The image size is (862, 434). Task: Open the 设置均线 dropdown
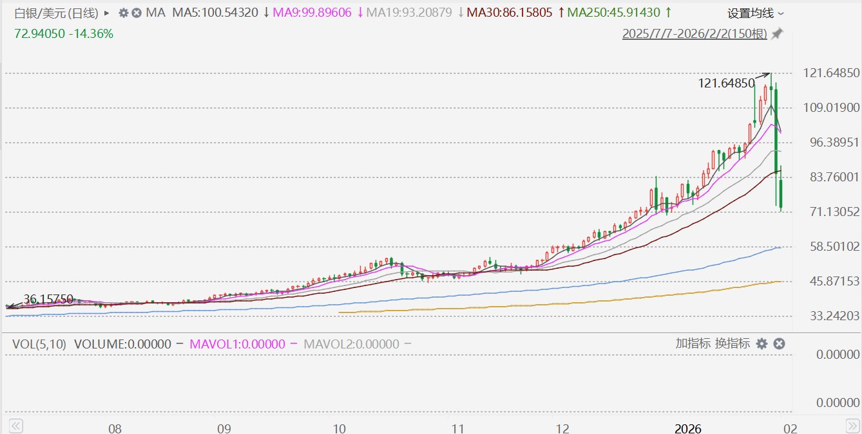click(x=756, y=13)
